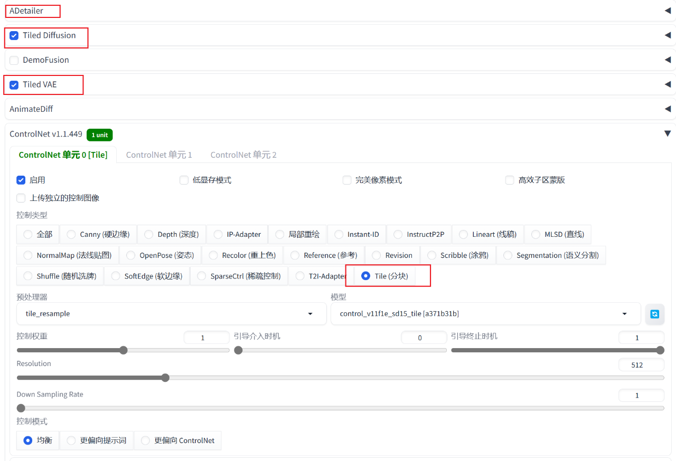Image resolution: width=676 pixels, height=461 pixels.
Task: Uncheck the Tiled Diffusion checkbox
Action: click(14, 35)
